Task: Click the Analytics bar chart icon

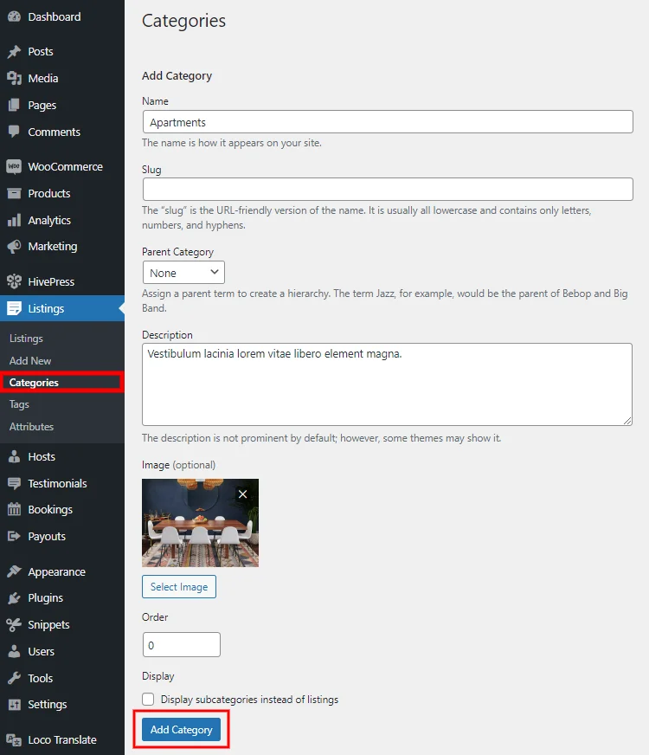Action: [15, 220]
